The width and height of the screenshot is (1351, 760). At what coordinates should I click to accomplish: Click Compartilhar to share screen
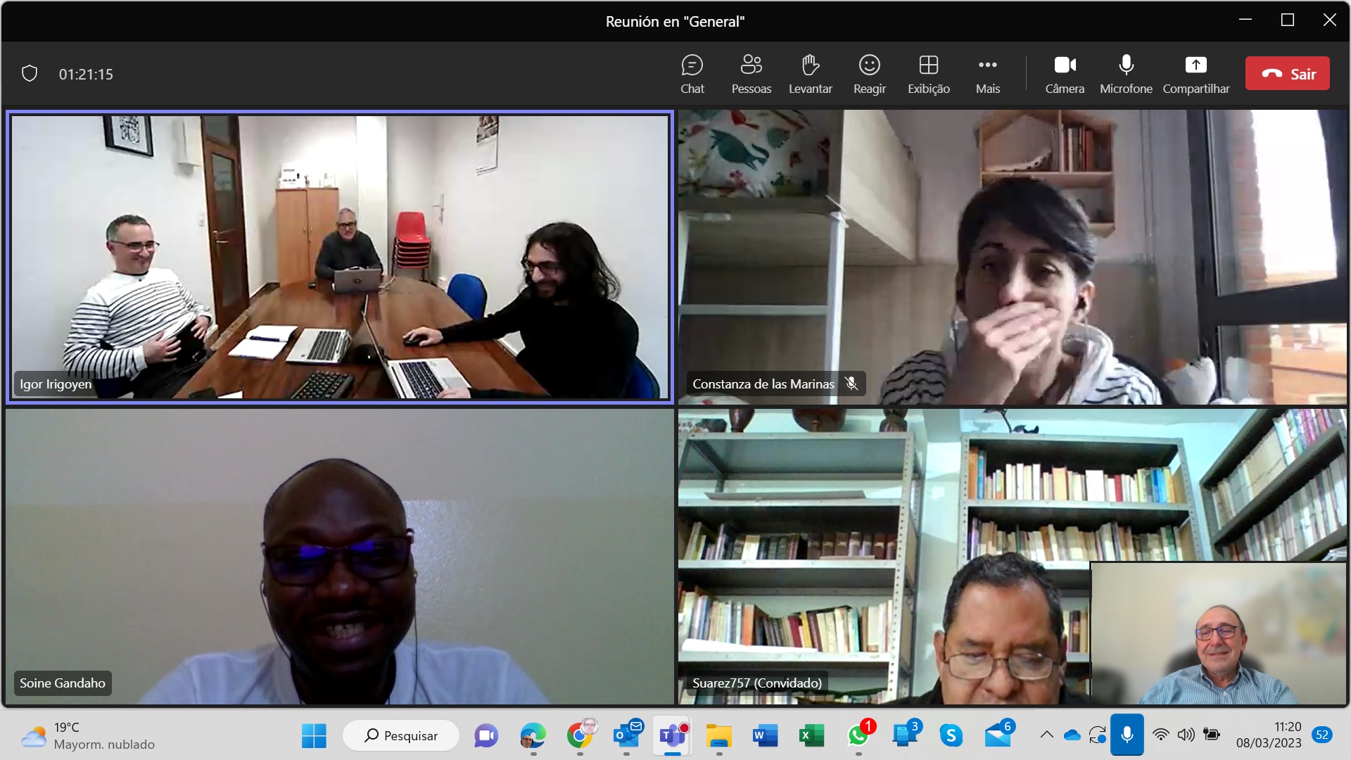coord(1195,74)
